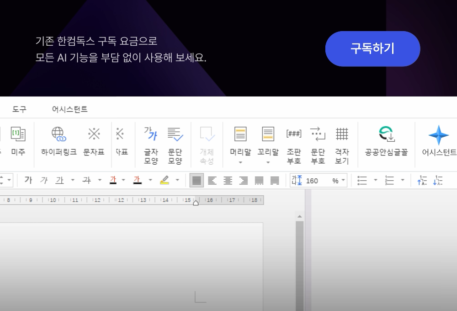The image size is (457, 311).
Task: Expand the numbered list style dropdown
Action: point(403,180)
